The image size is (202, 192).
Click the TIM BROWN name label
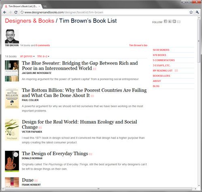coord(12,45)
